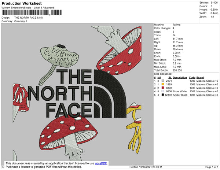This screenshot has height=170, width=220.
Task: Select the Snow White color swatch
Action: pyautogui.click(x=163, y=91)
